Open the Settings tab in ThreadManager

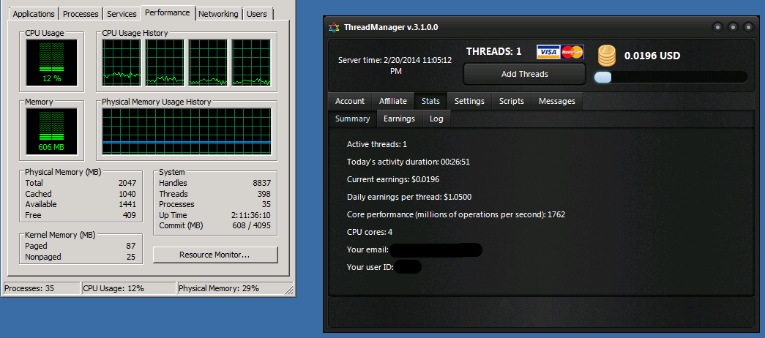click(469, 101)
